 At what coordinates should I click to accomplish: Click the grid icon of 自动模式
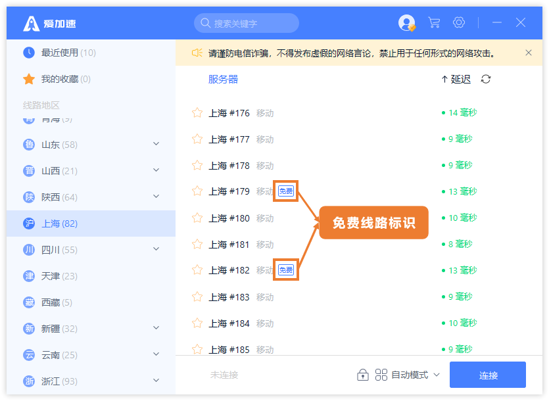[381, 375]
